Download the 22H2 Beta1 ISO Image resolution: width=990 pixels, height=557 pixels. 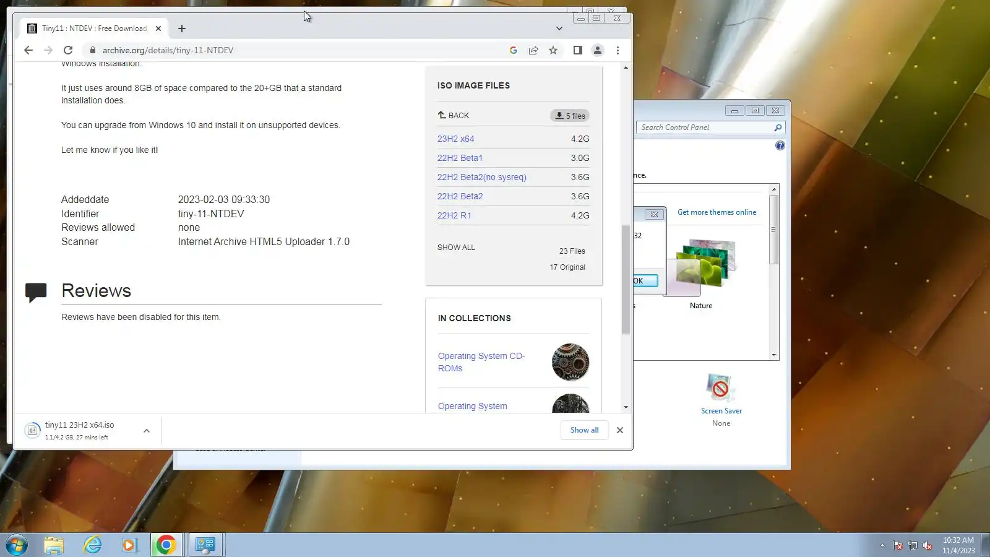pyautogui.click(x=460, y=158)
